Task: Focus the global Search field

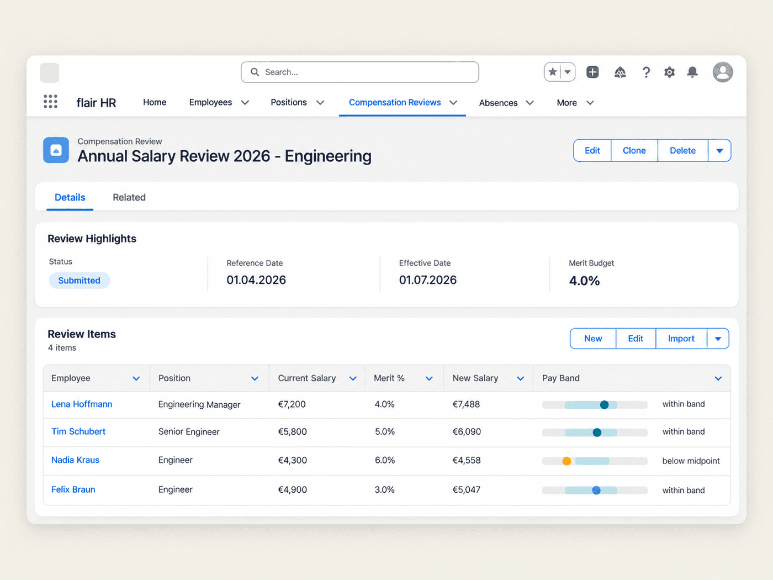Action: point(360,72)
